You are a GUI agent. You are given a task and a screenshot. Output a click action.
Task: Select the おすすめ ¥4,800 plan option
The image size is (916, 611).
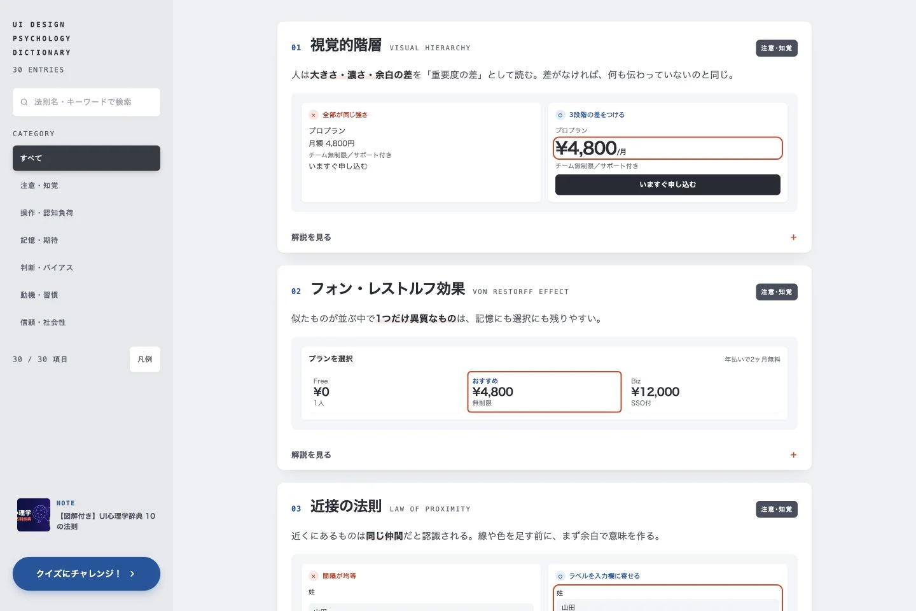coord(544,392)
